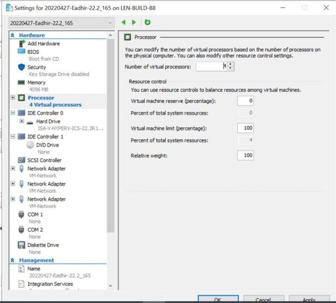Open the virtual machine selection dropdown
The image size is (336, 303).
pyautogui.click(x=111, y=23)
